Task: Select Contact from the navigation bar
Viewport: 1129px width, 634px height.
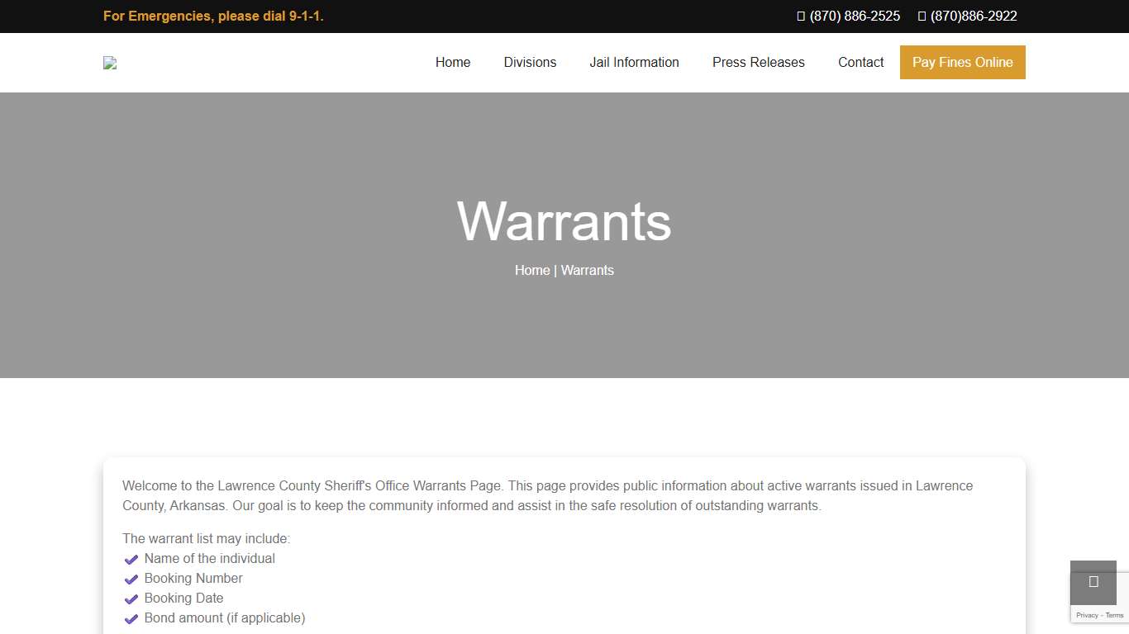Action: pos(860,62)
